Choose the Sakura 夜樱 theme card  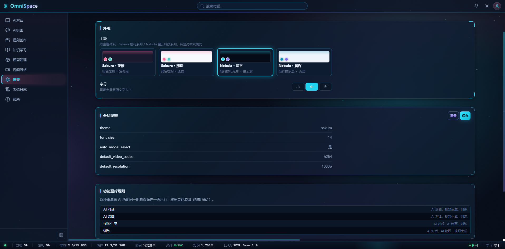(128, 62)
